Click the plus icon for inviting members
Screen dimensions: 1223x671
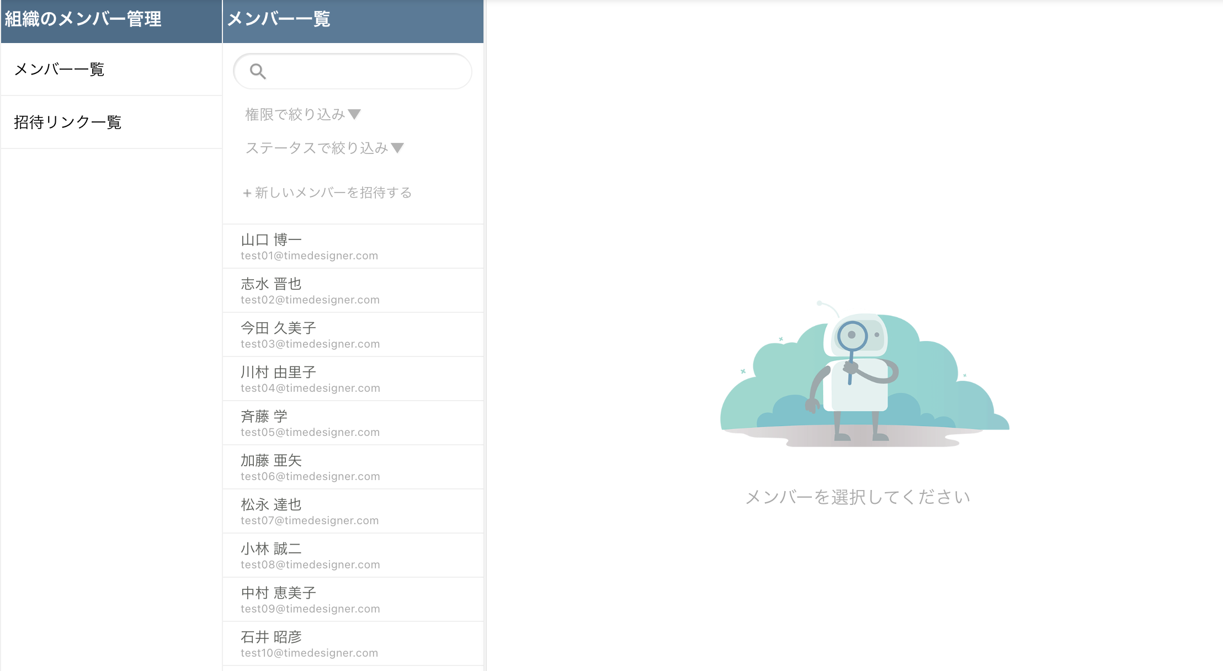click(247, 193)
